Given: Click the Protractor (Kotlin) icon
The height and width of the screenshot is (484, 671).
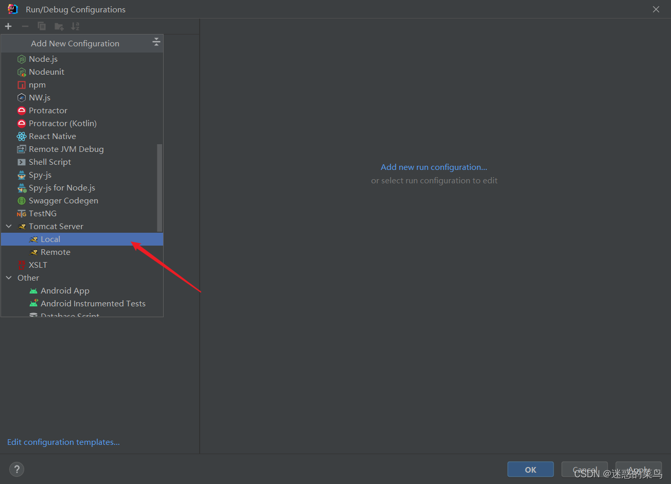Looking at the screenshot, I should click(x=22, y=124).
